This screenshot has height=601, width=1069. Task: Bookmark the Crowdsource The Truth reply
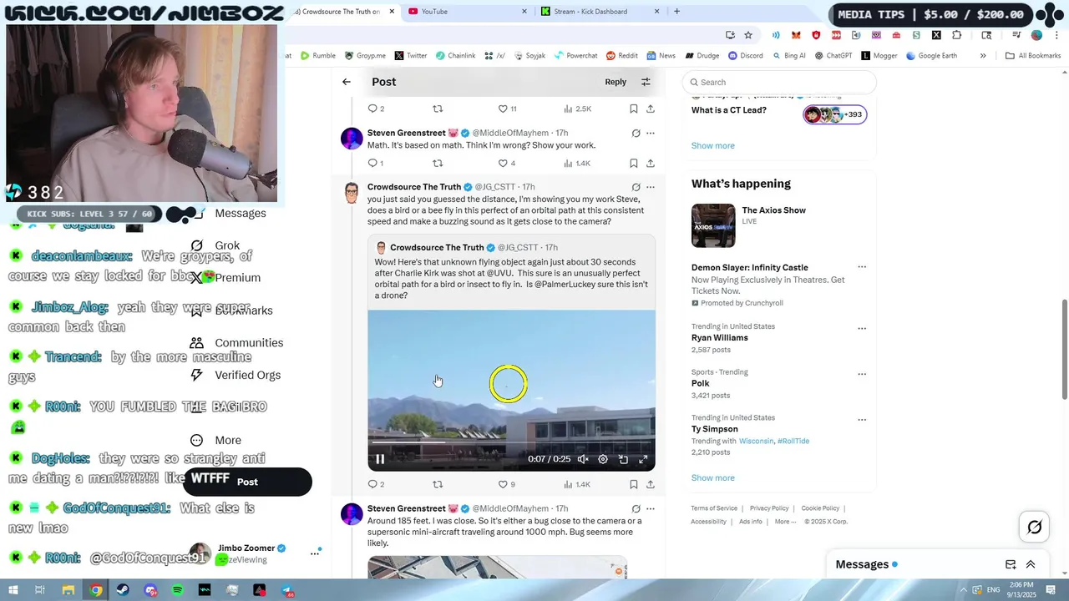(x=634, y=484)
